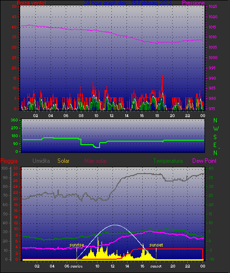Click the 360 wind direction scale value
Screen dimensions: 230x273
(14, 120)
